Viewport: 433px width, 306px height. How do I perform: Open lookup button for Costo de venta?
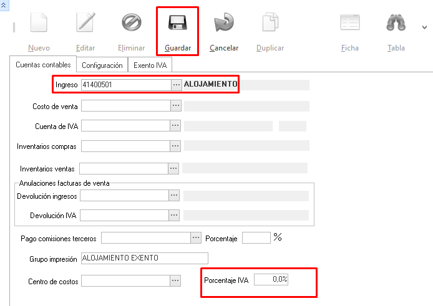[x=177, y=107]
